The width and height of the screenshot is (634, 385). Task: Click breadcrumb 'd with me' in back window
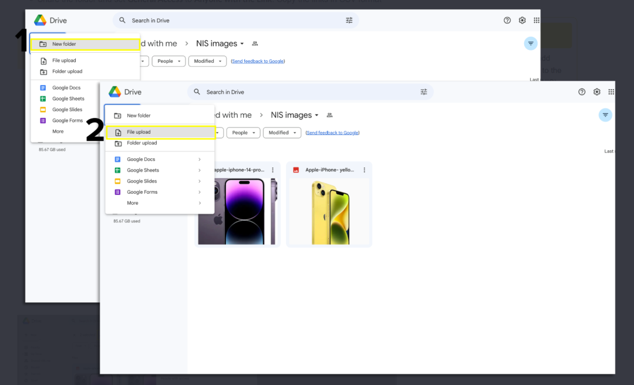click(158, 43)
